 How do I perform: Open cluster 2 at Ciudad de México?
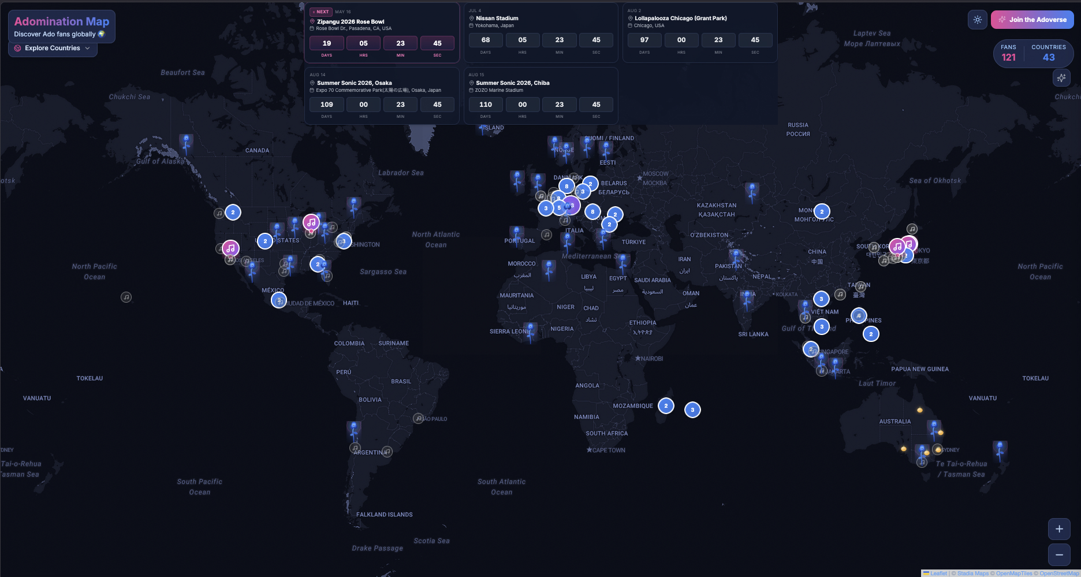(279, 301)
